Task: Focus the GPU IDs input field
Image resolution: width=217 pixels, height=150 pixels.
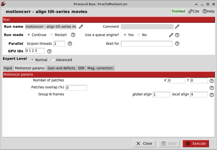Action: 35,51
